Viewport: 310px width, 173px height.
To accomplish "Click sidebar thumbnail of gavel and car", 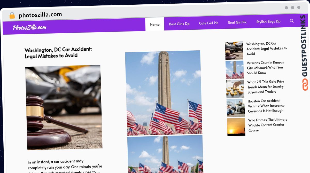I will 234,51.
